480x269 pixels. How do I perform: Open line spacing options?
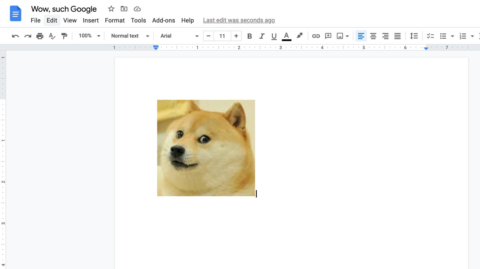pos(414,36)
